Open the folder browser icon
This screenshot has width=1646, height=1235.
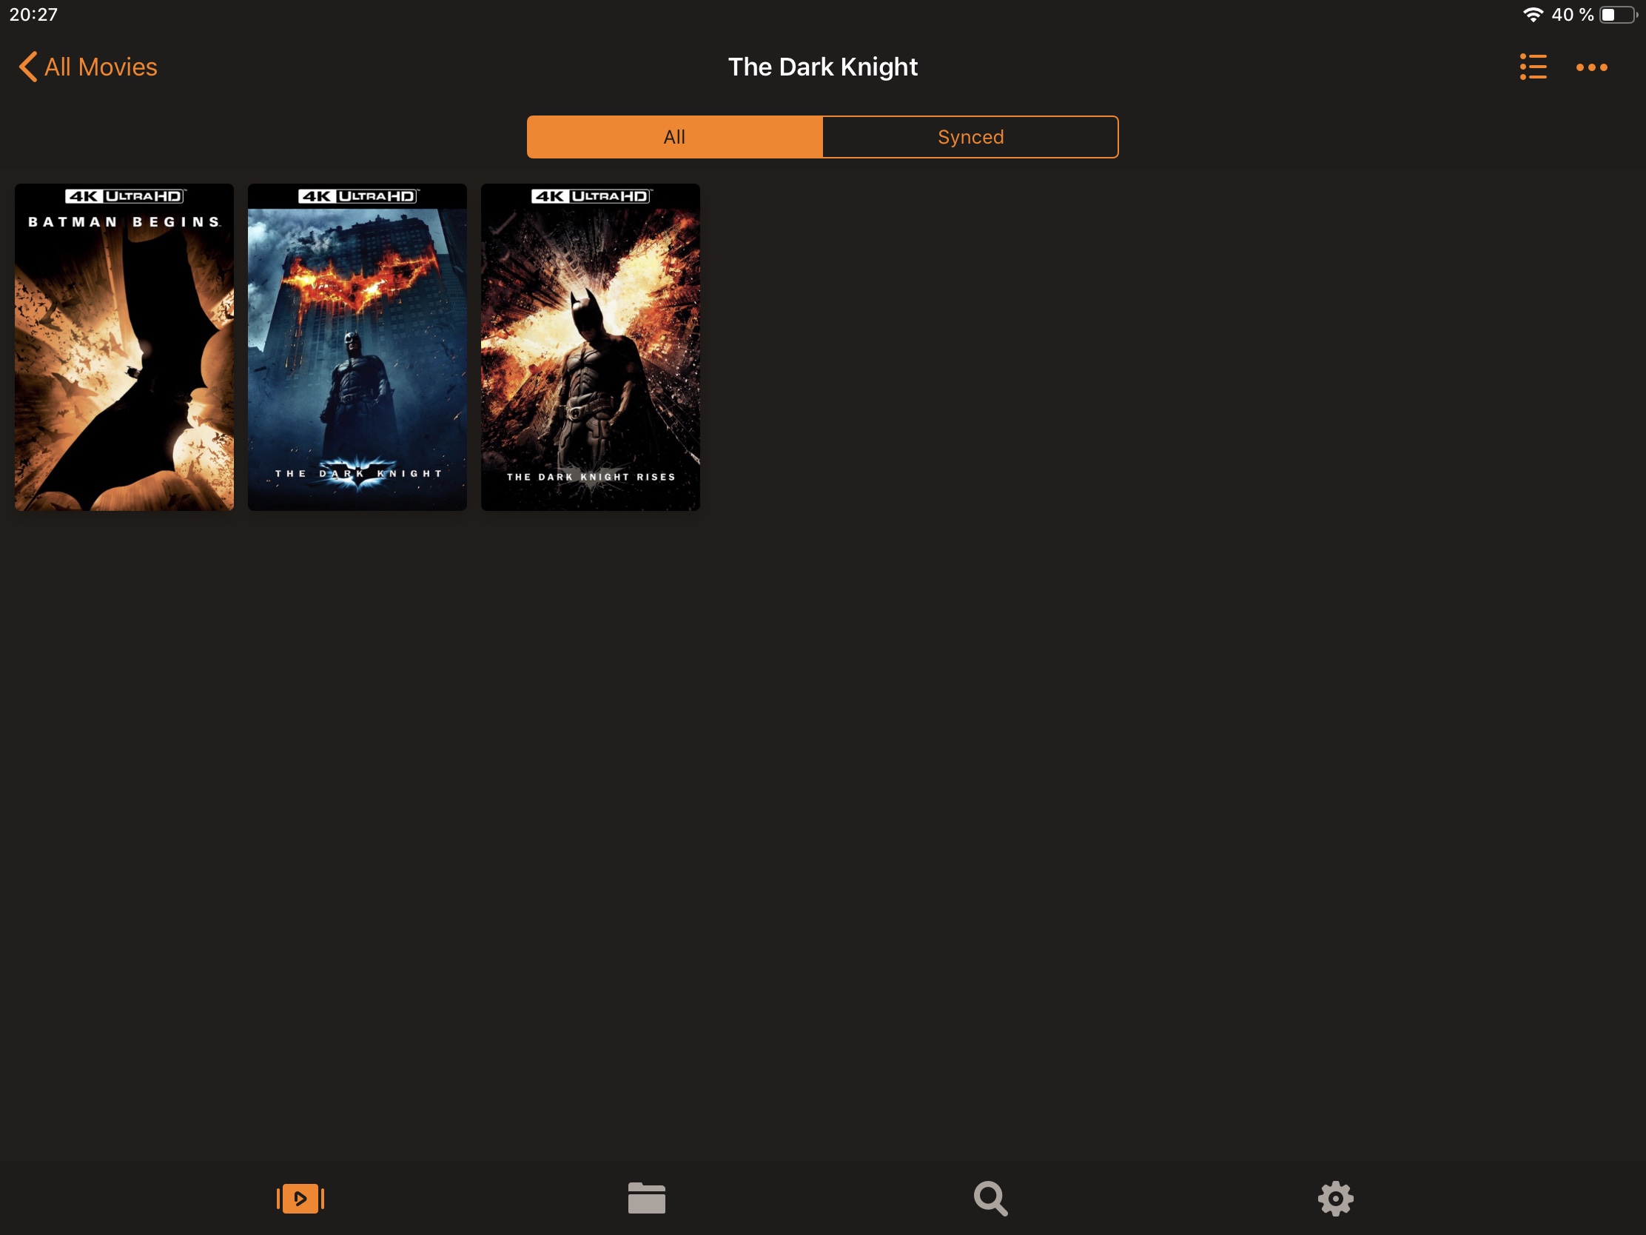pyautogui.click(x=646, y=1198)
